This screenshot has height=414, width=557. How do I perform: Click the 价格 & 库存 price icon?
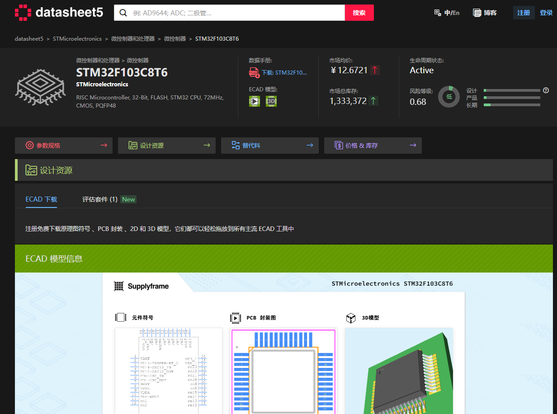click(339, 145)
